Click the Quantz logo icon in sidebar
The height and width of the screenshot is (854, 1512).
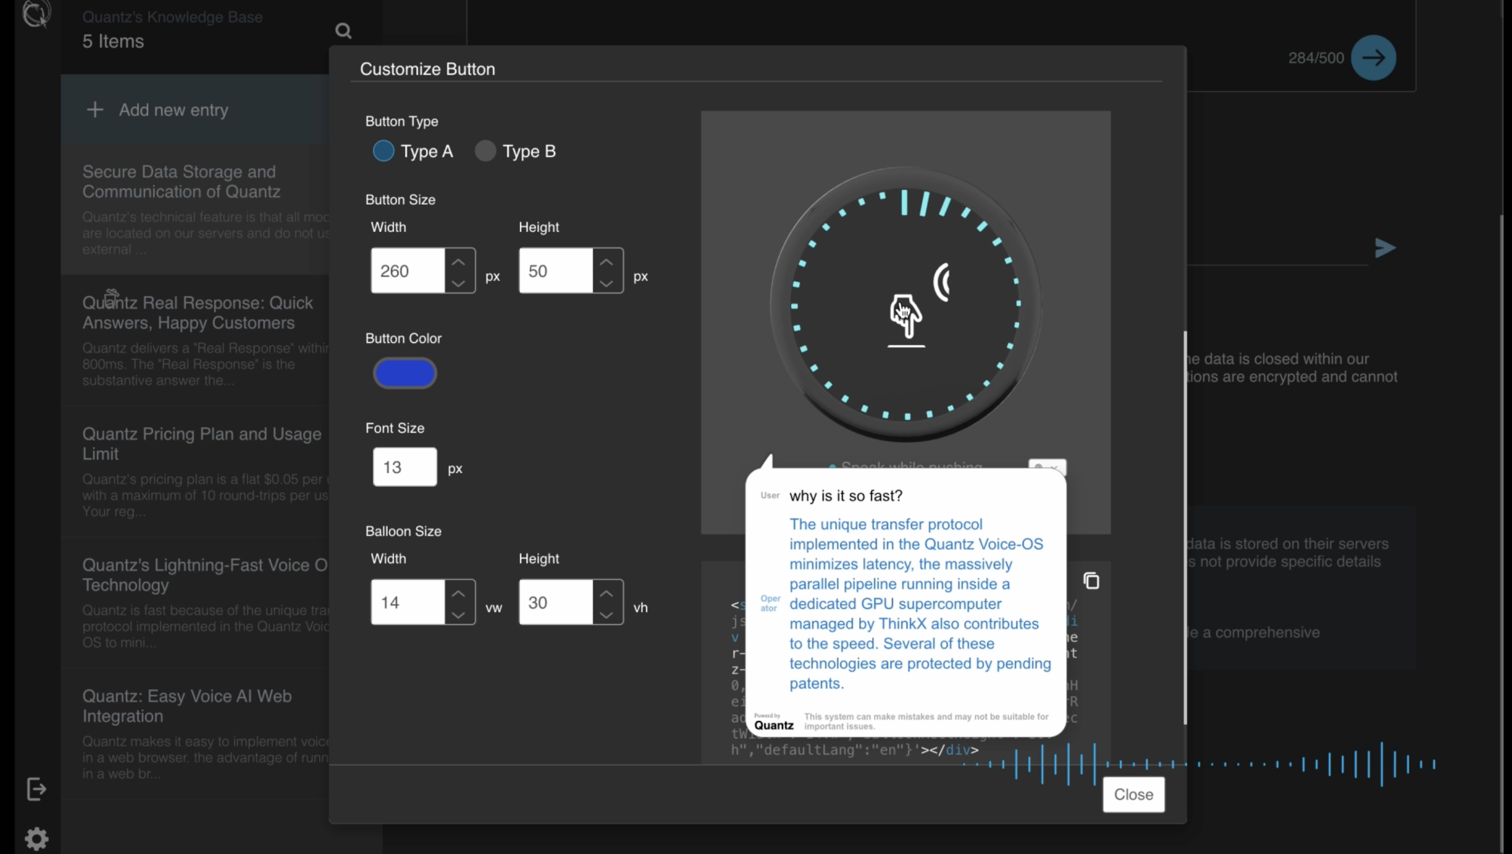pos(36,13)
